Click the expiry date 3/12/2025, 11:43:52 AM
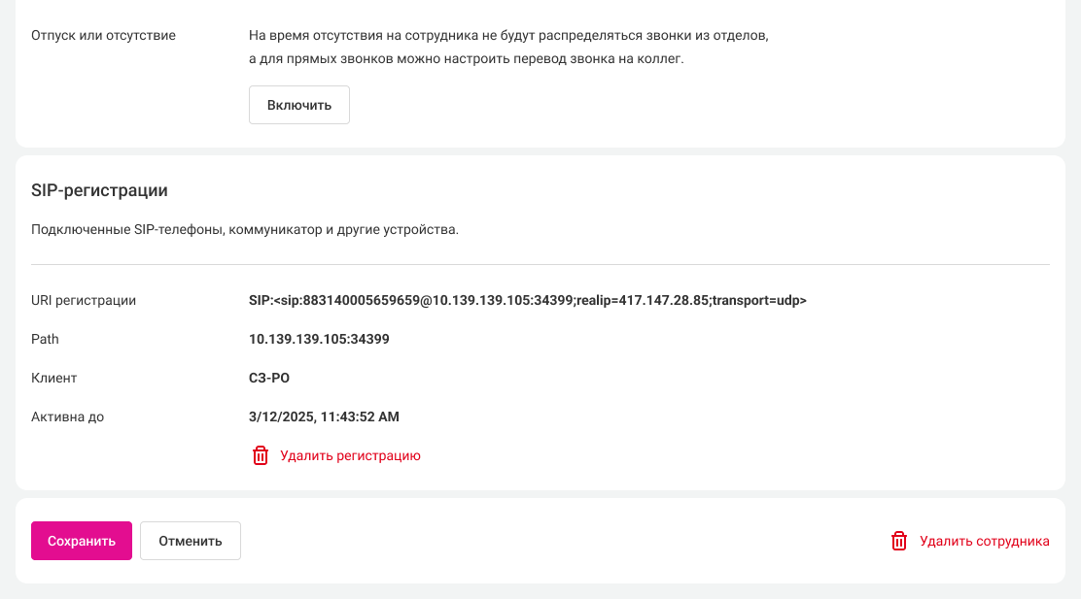The width and height of the screenshot is (1081, 599). (324, 416)
